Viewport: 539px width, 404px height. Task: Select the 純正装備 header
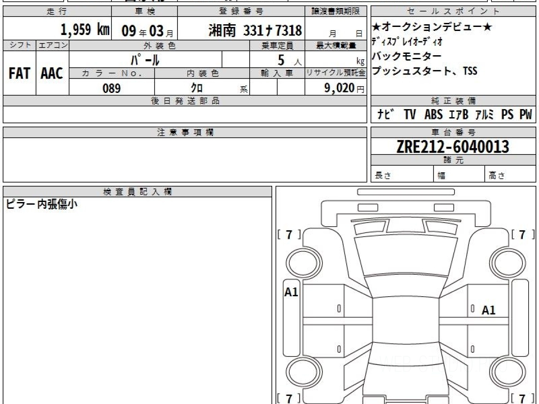[x=453, y=101]
